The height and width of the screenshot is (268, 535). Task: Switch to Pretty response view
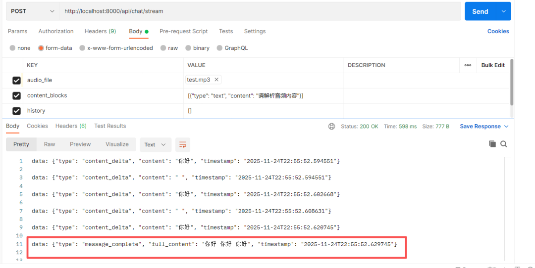pos(21,144)
